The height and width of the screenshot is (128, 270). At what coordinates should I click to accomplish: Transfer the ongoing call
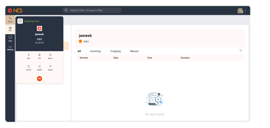click(x=40, y=68)
